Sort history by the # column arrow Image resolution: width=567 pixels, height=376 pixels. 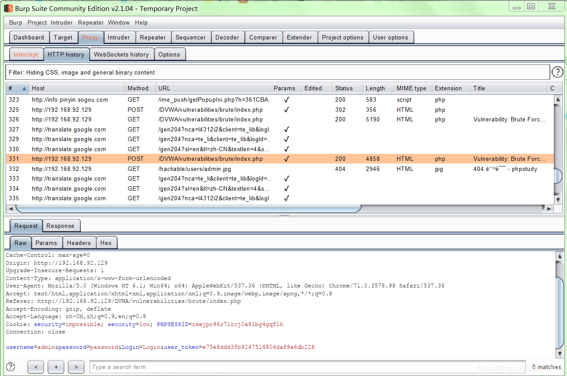point(24,88)
